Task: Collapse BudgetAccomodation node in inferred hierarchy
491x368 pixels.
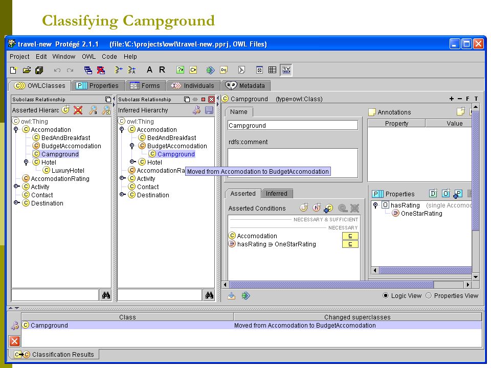Action: 132,146
